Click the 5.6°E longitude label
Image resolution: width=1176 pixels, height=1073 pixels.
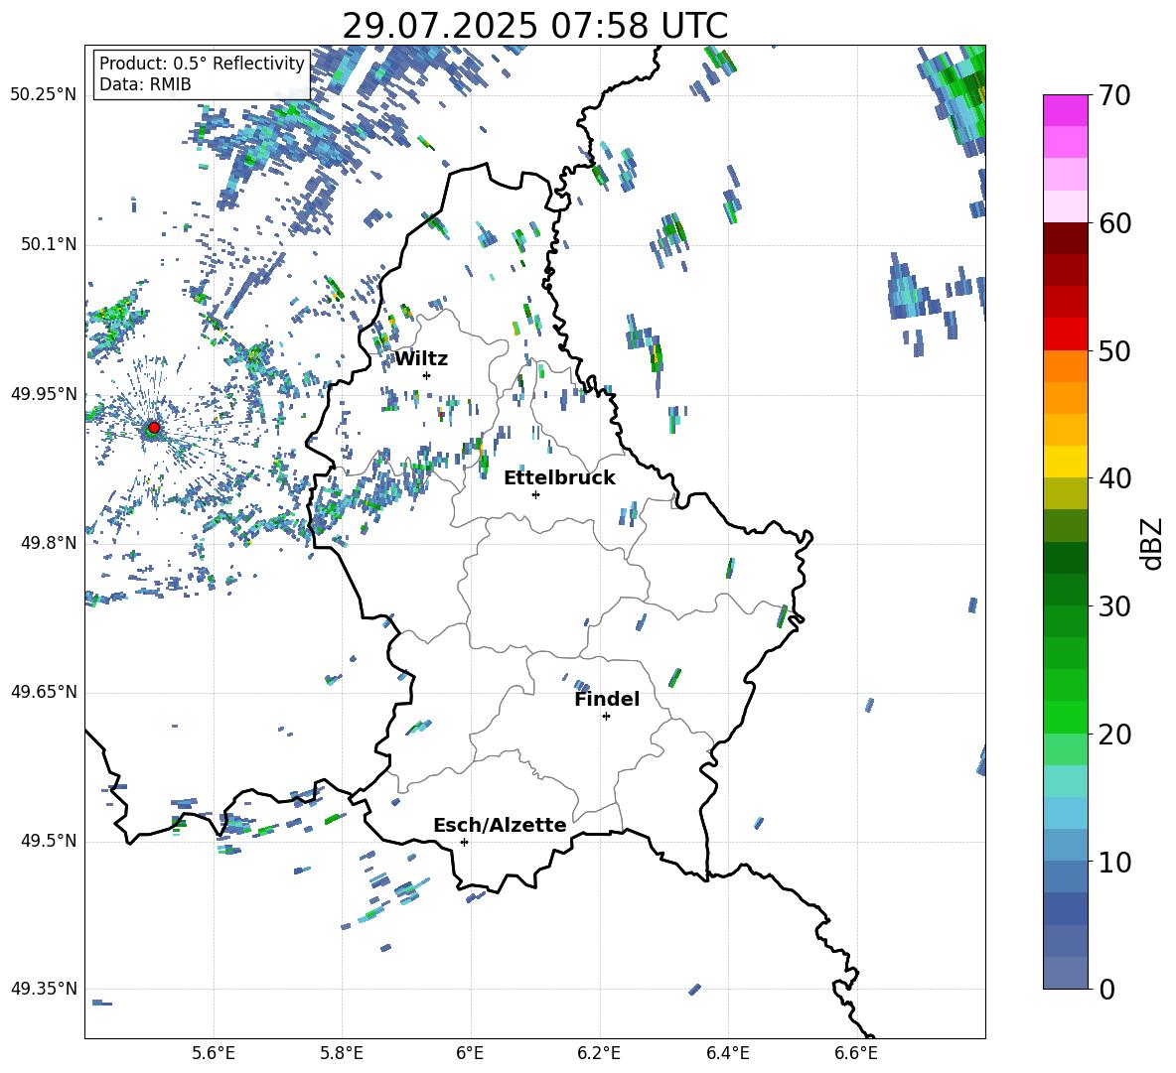(214, 1053)
